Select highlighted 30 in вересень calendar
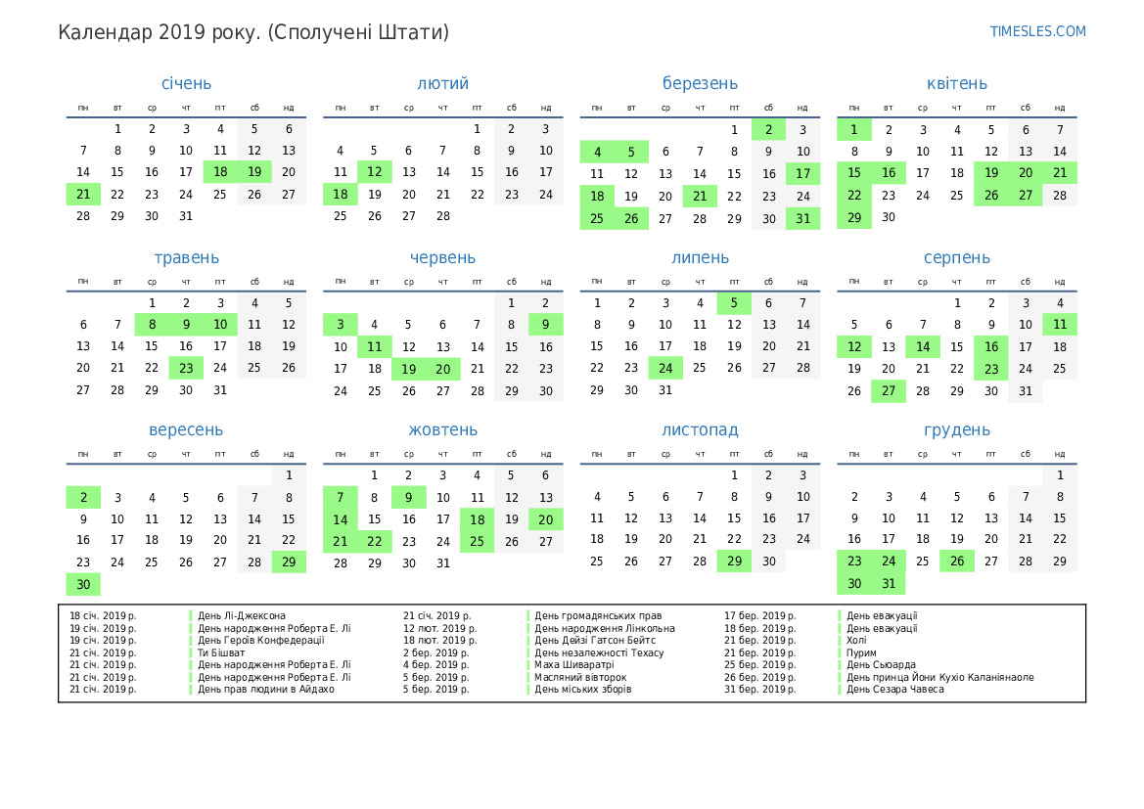The width and height of the screenshot is (1144, 809). (x=83, y=584)
